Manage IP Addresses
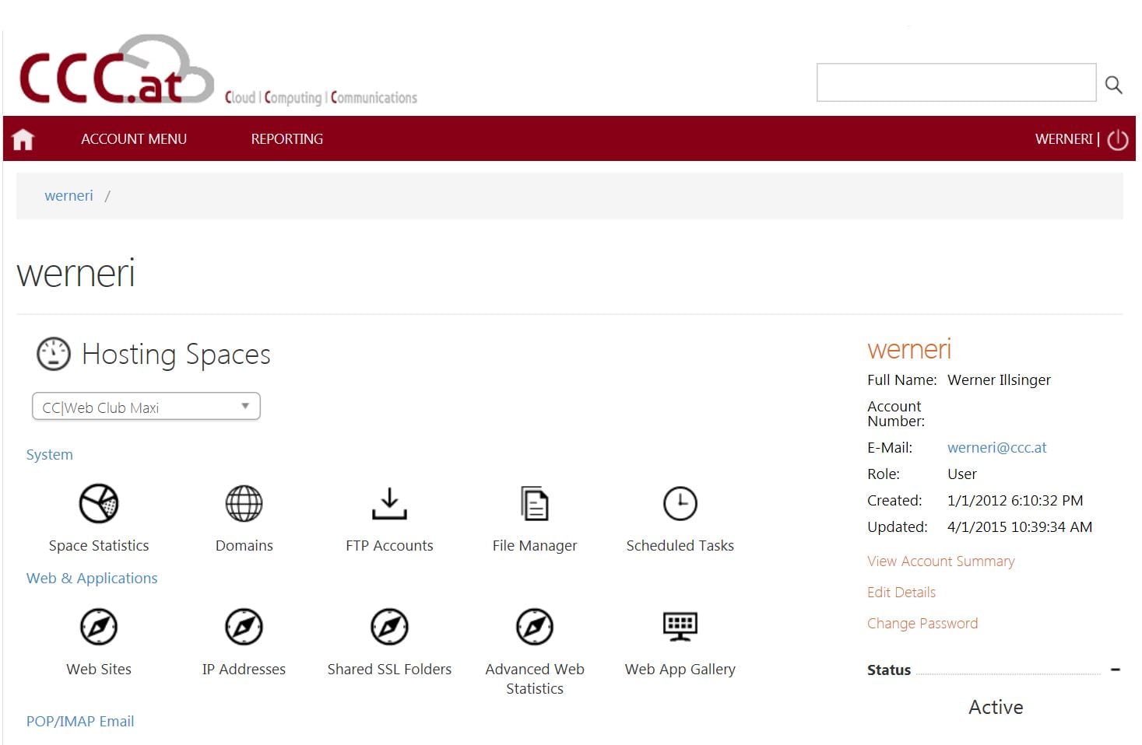 pyautogui.click(x=244, y=639)
